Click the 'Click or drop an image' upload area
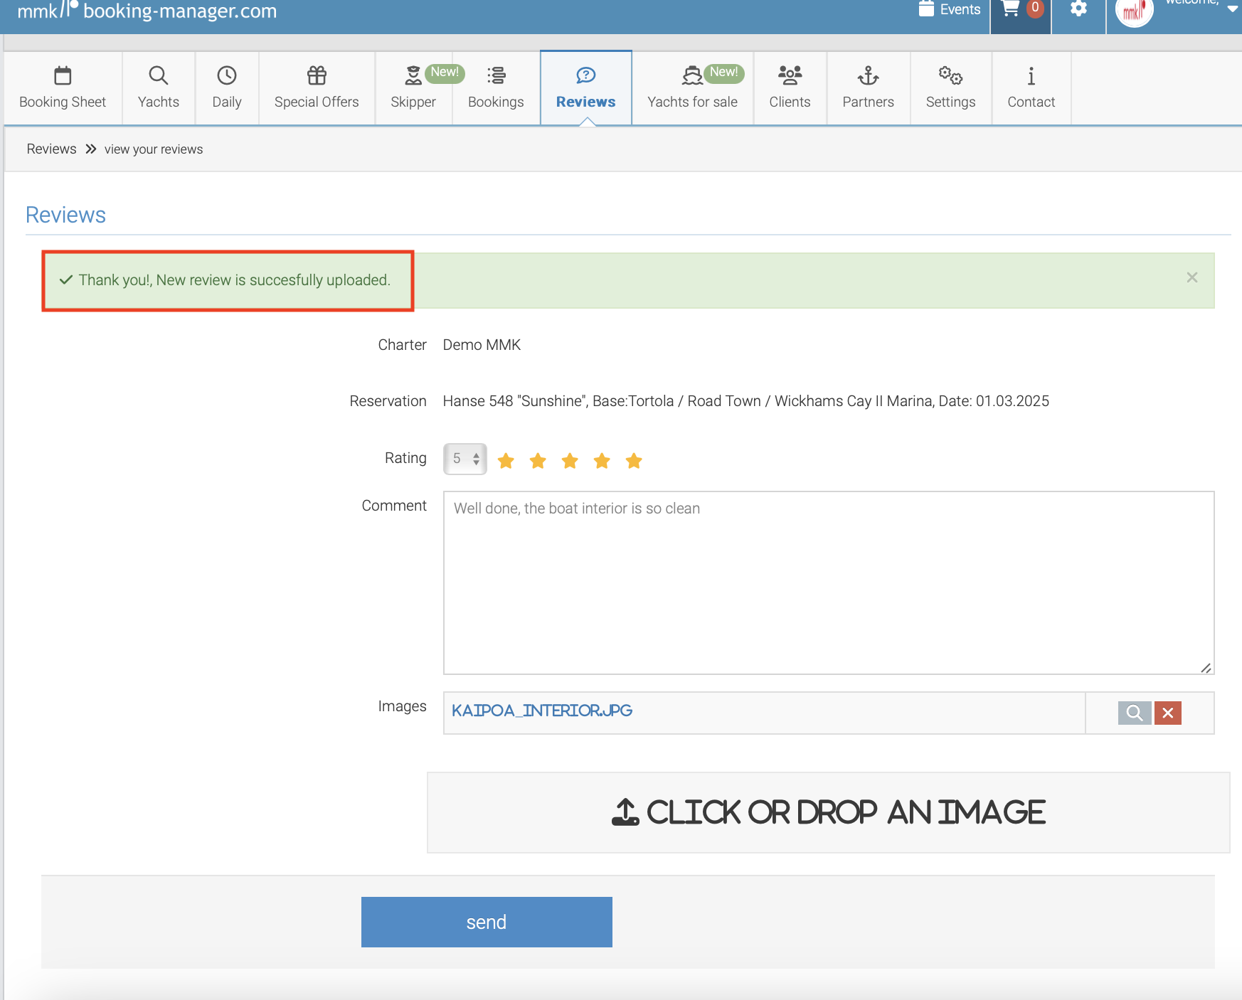The width and height of the screenshot is (1242, 1000). 829,812
